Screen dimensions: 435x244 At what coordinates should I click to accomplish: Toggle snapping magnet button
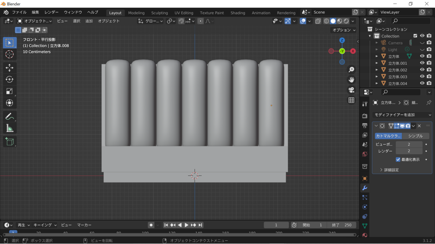(181, 21)
